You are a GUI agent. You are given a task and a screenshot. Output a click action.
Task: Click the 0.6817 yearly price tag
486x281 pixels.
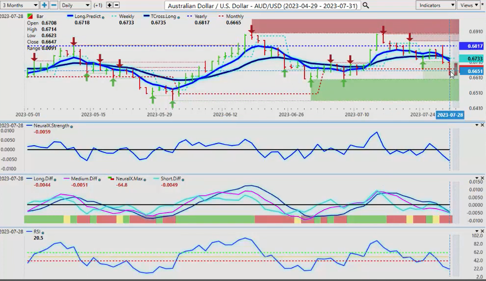471,46
